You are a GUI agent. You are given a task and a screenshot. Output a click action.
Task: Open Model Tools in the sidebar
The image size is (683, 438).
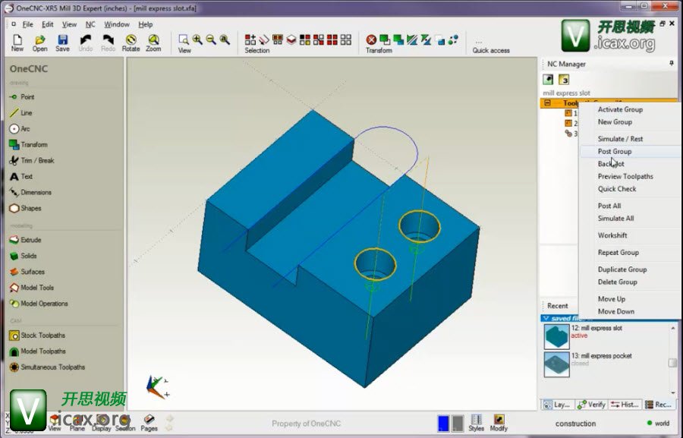(x=31, y=288)
